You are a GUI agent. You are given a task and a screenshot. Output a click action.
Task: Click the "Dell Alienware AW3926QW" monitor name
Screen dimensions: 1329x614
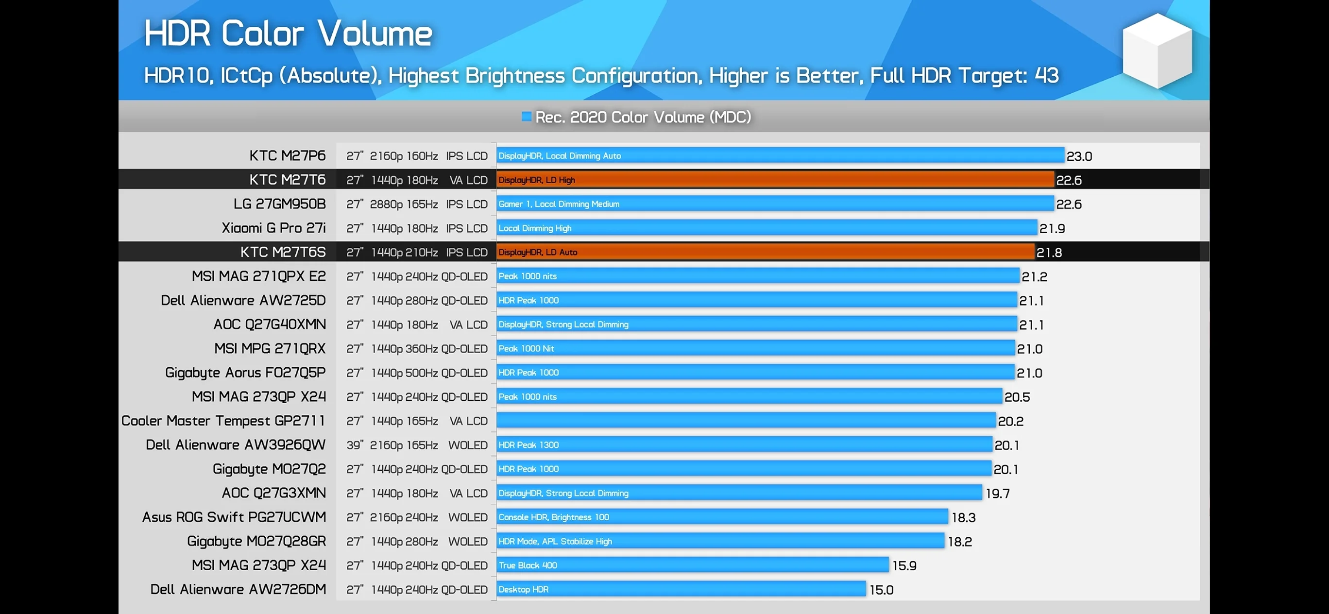(236, 445)
